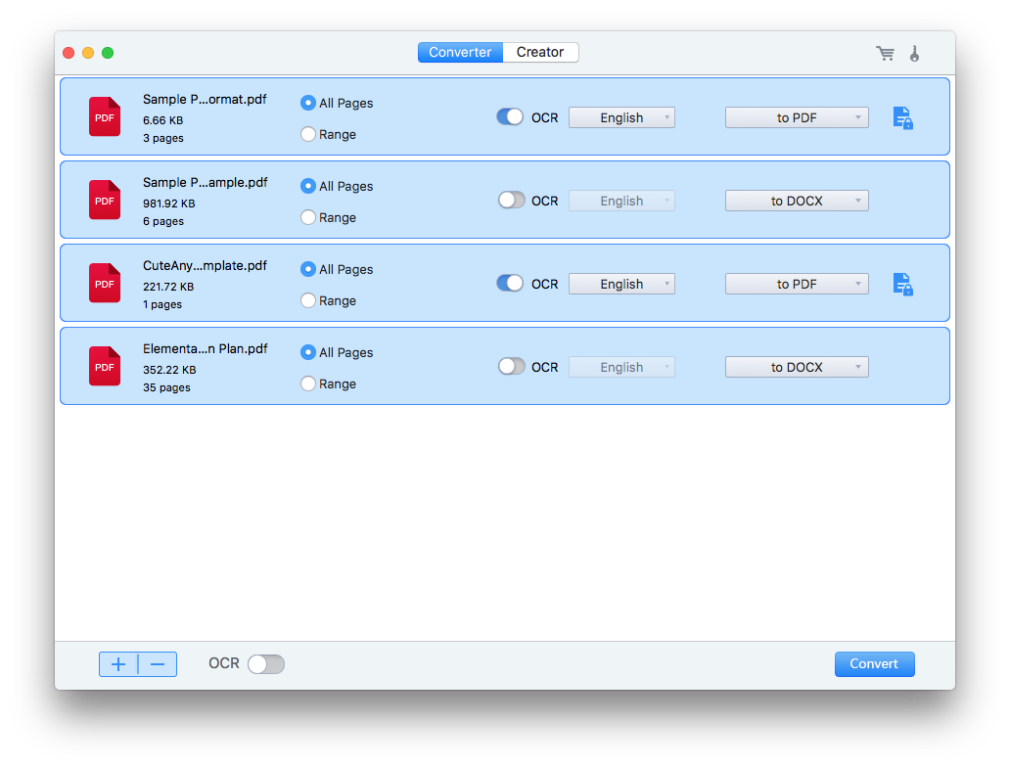Click the minus icon to remove a file
This screenshot has width=1010, height=768.
[157, 663]
